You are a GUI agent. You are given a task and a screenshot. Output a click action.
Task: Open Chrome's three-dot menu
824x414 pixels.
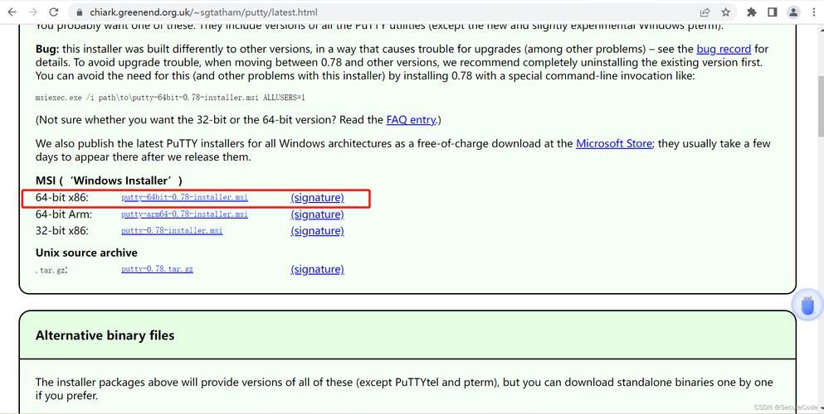point(814,12)
